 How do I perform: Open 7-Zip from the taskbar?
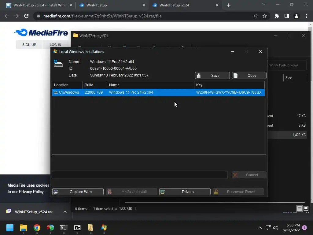tap(77, 228)
